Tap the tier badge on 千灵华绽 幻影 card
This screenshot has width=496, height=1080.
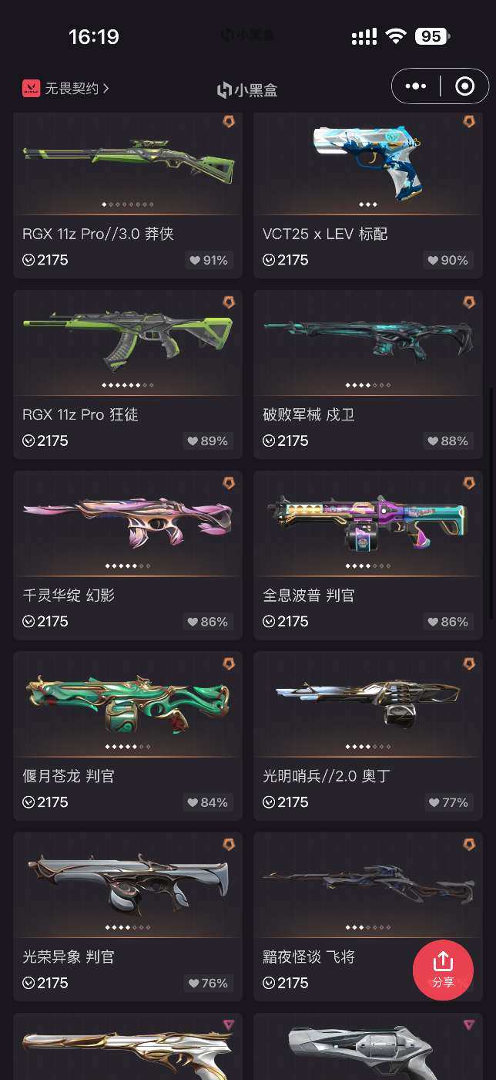[x=229, y=482]
